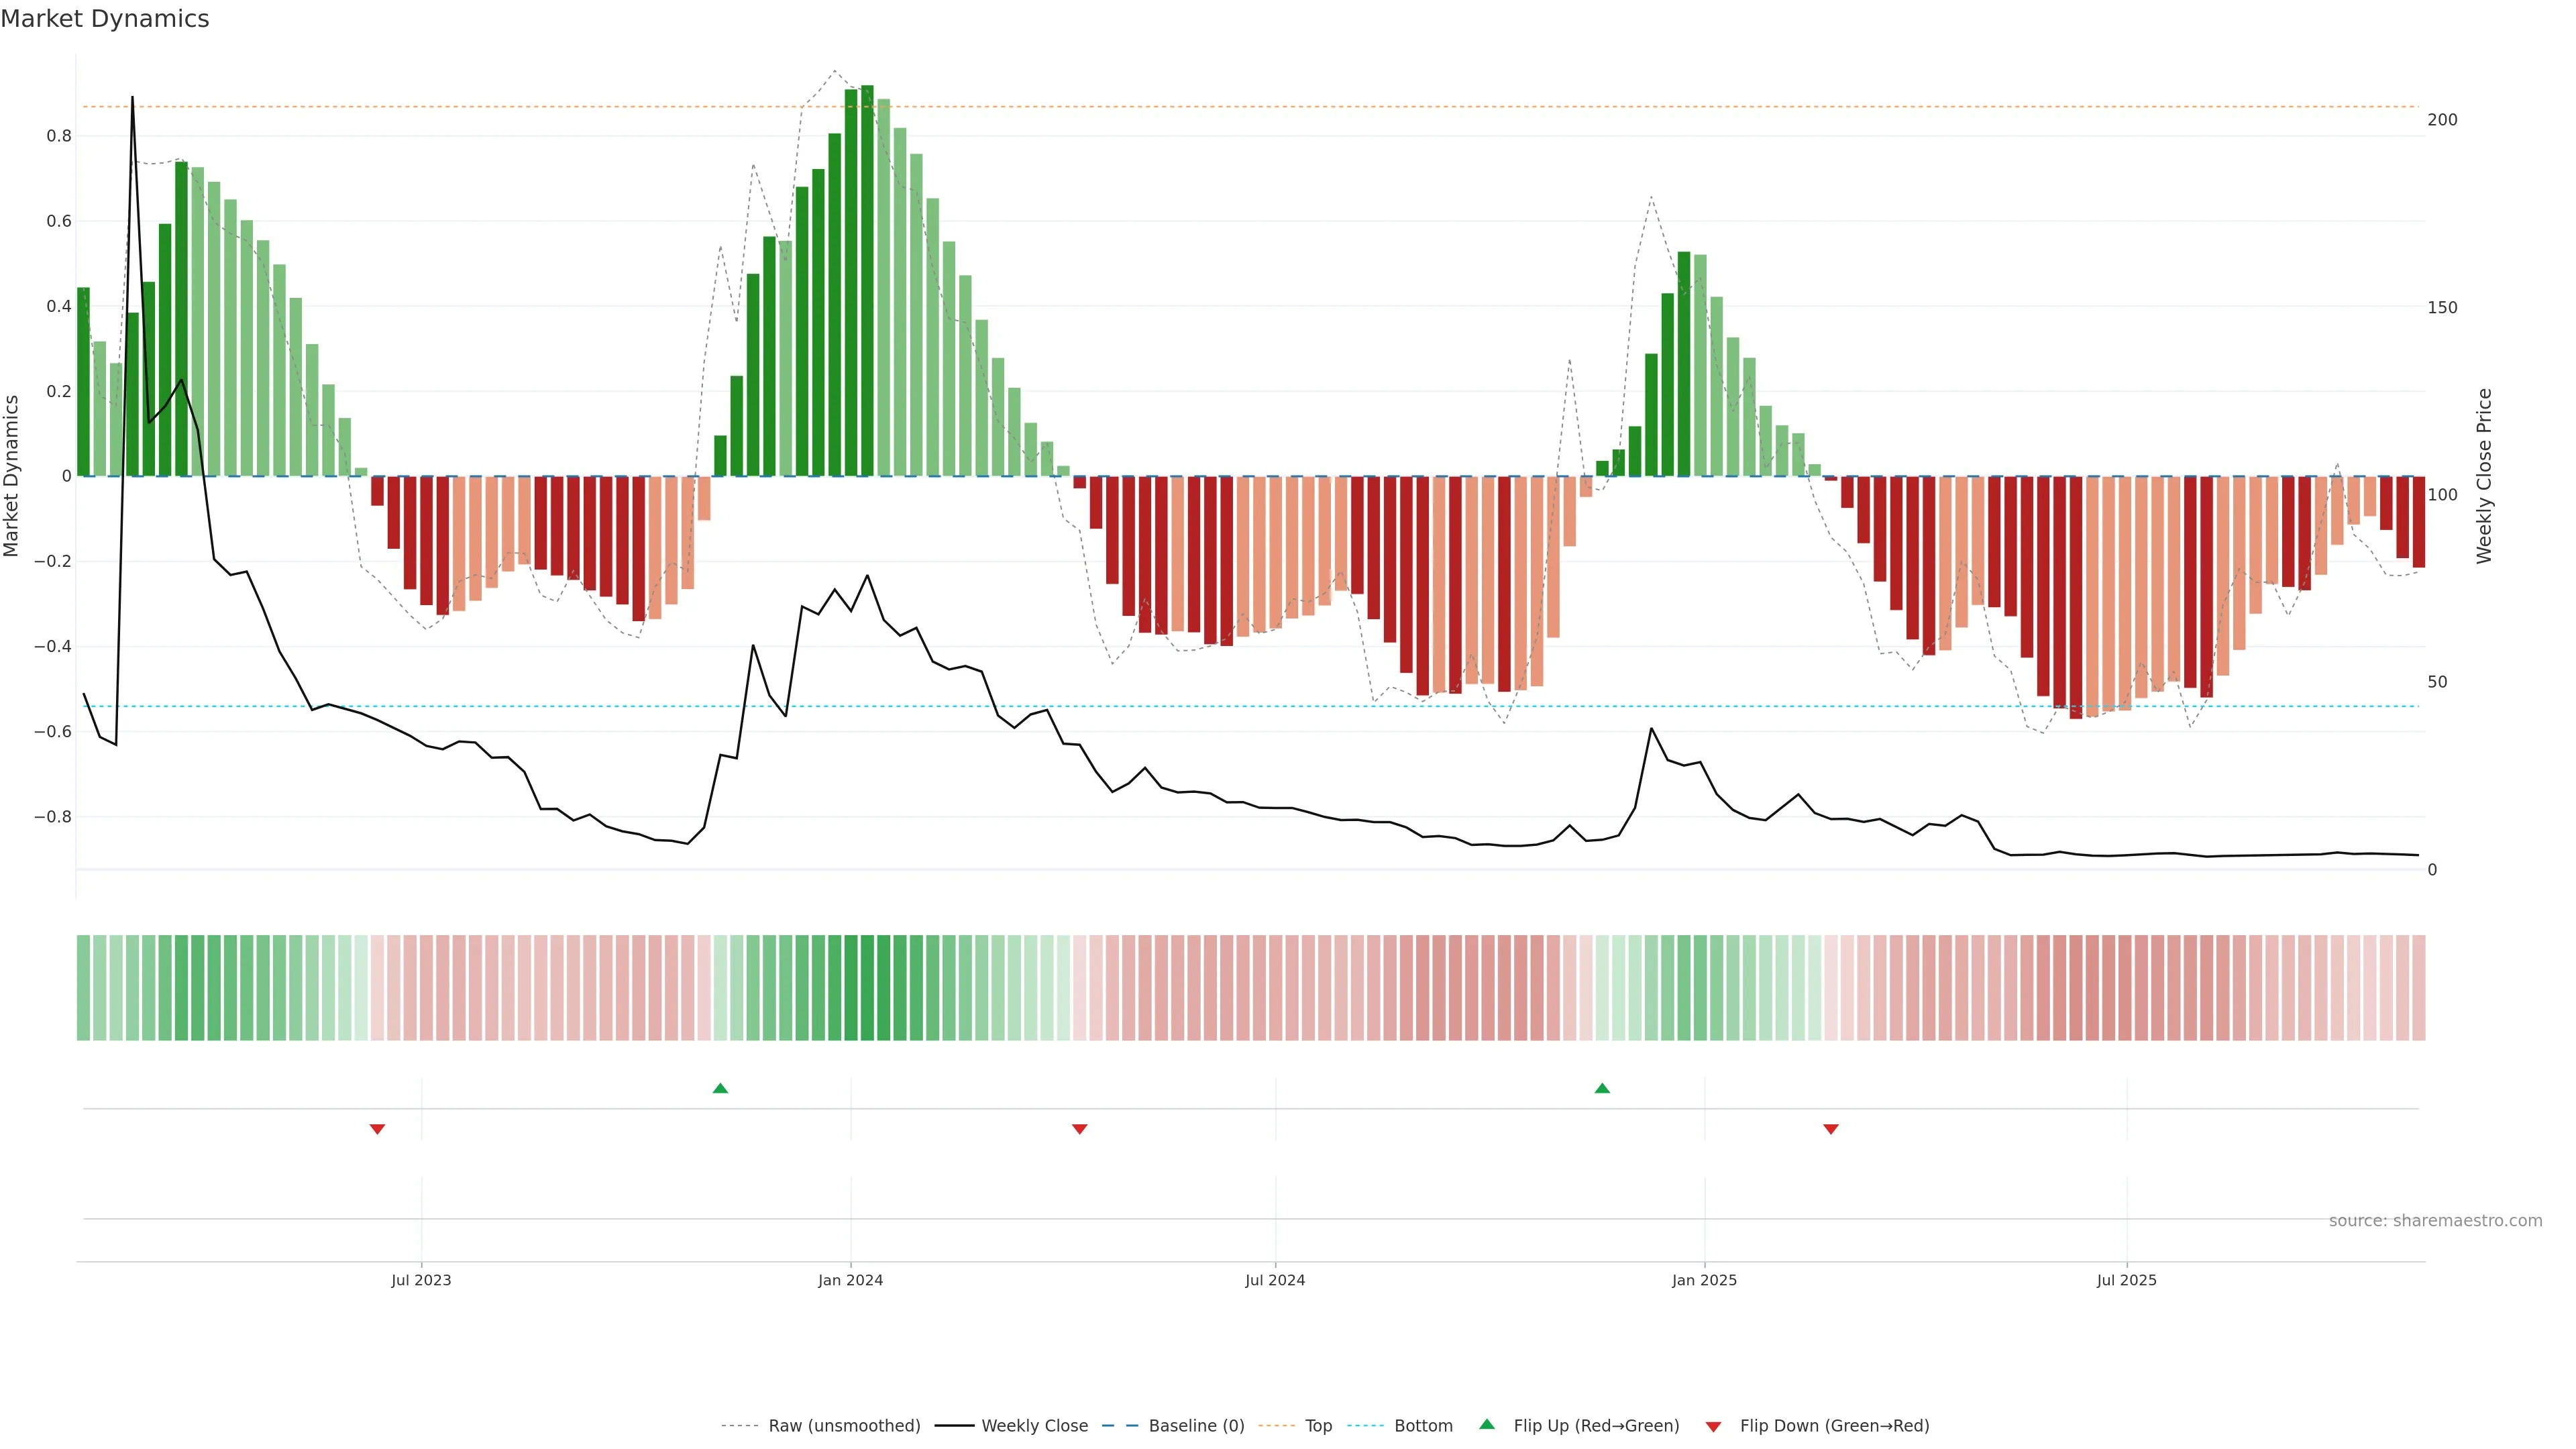Click the red Flip Down marker after Jan 2025
Viewport: 2576px width, 1449px height.
click(1830, 1129)
